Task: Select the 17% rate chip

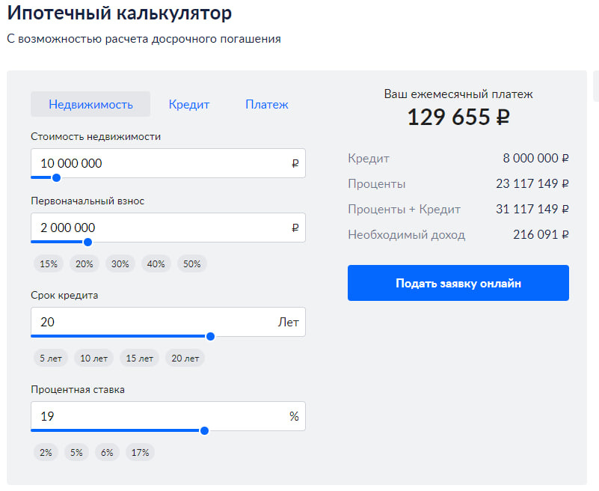Action: [x=139, y=452]
